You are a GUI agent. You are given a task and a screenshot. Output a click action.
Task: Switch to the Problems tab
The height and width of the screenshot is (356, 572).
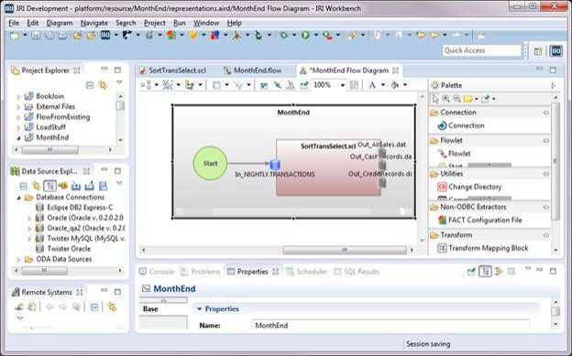[x=201, y=272]
